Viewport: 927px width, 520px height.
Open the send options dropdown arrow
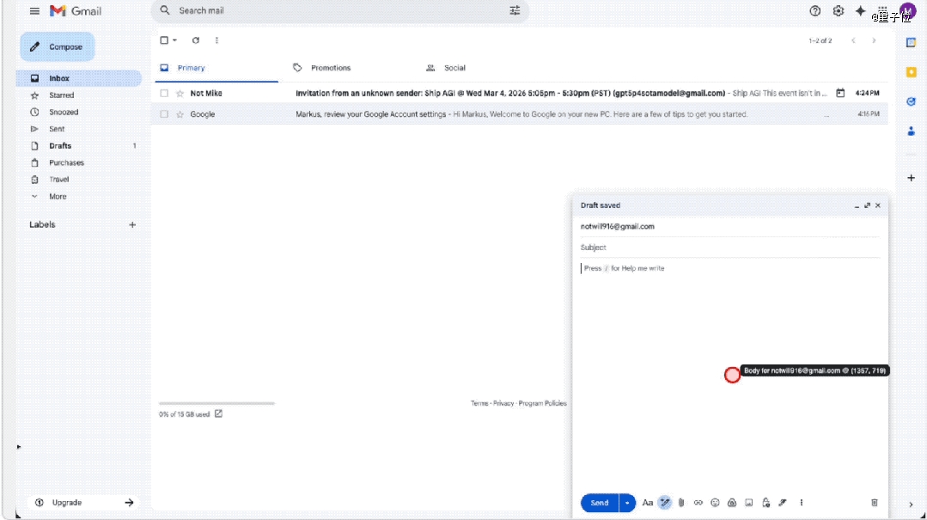click(627, 503)
